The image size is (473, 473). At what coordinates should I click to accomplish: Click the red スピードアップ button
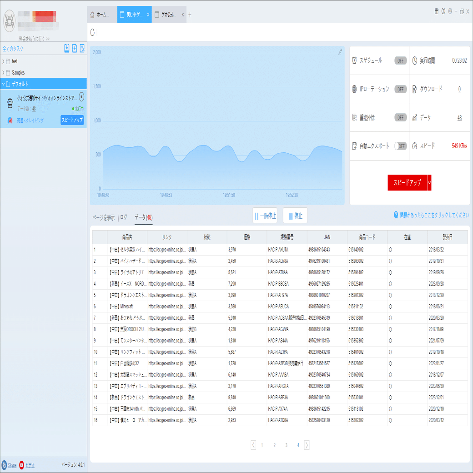pyautogui.click(x=407, y=182)
